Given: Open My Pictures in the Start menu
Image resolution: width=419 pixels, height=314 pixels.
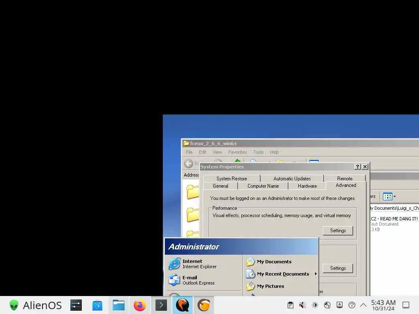Looking at the screenshot, I should pos(282,286).
